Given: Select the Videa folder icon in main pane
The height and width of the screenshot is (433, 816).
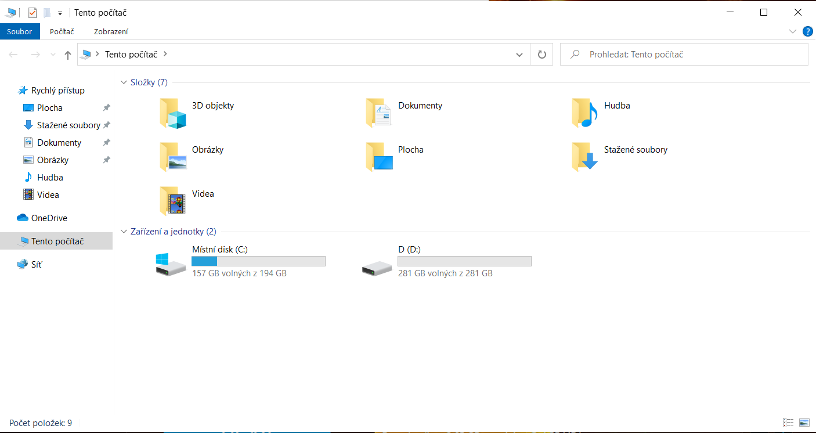Looking at the screenshot, I should pyautogui.click(x=173, y=201).
